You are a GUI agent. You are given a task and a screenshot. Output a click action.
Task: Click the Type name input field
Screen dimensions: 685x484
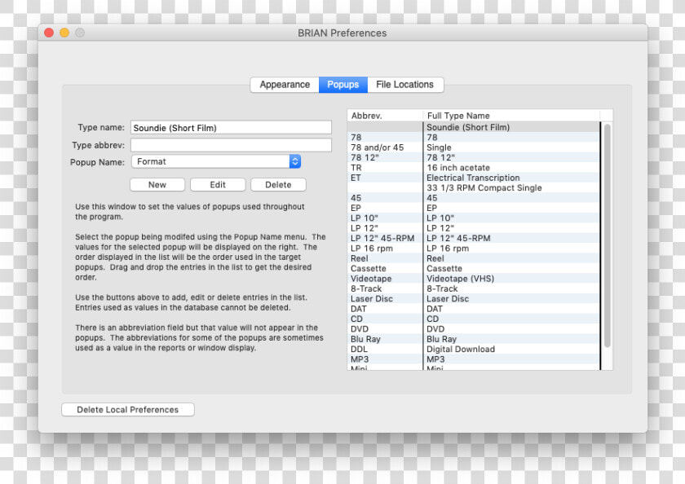click(x=231, y=128)
